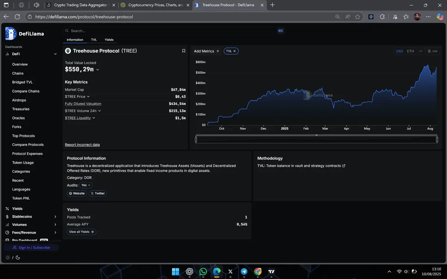This screenshot has height=279, width=447.
Task: Open the embed chart code icon
Action: point(421,51)
